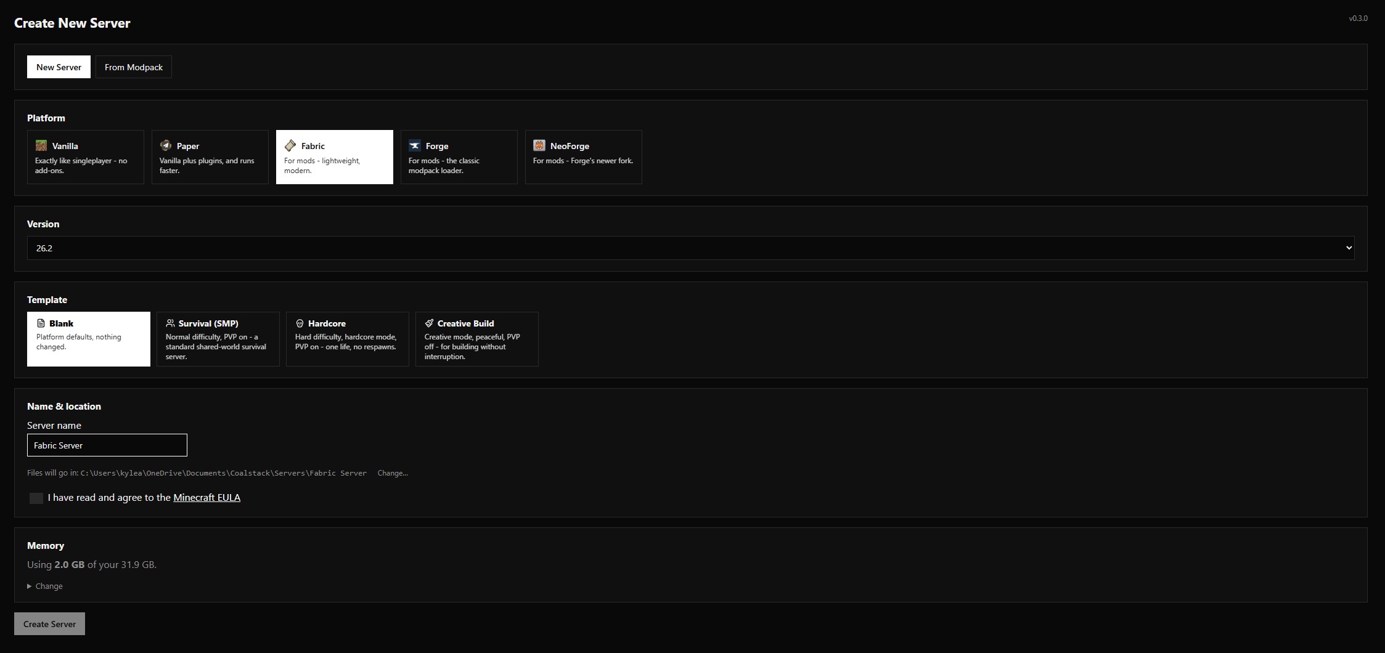Switch to the From Modpack tab
The width and height of the screenshot is (1385, 653).
coord(134,67)
